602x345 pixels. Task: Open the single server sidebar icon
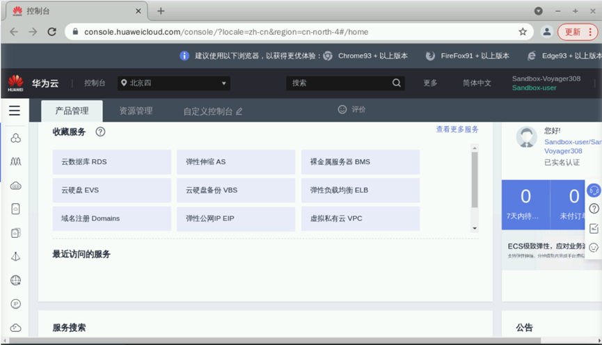(16, 209)
